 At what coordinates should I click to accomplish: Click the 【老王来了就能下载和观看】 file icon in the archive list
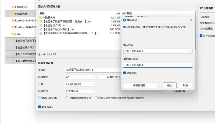[41, 21]
